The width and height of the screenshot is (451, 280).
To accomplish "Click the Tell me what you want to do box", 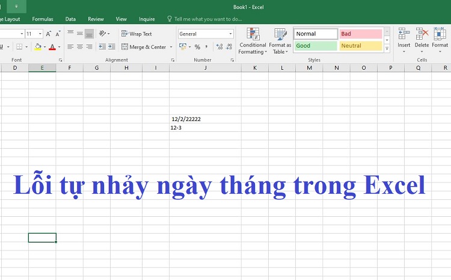I will click(x=205, y=19).
